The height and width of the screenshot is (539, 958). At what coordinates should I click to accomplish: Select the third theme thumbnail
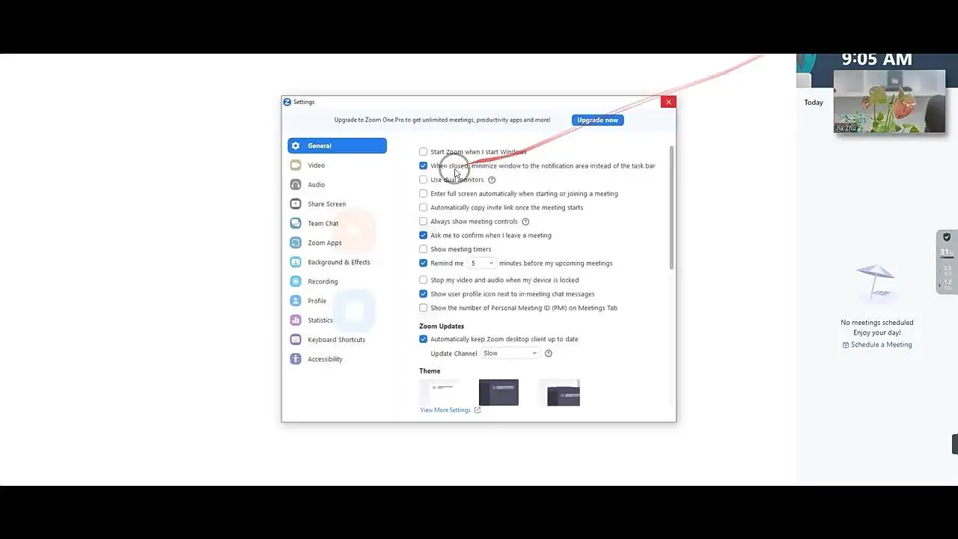(x=558, y=392)
